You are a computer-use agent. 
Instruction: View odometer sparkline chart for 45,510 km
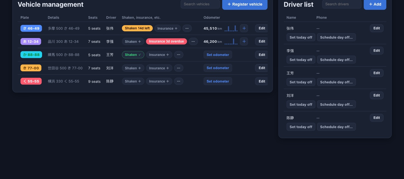(x=231, y=28)
